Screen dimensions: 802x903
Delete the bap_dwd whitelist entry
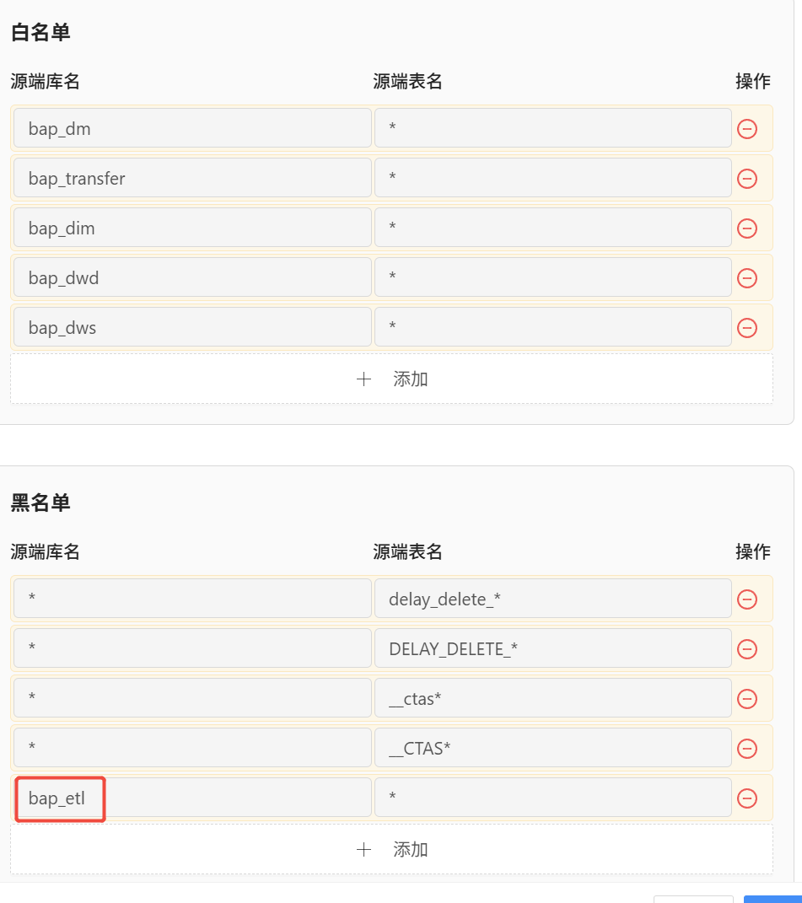click(x=747, y=278)
